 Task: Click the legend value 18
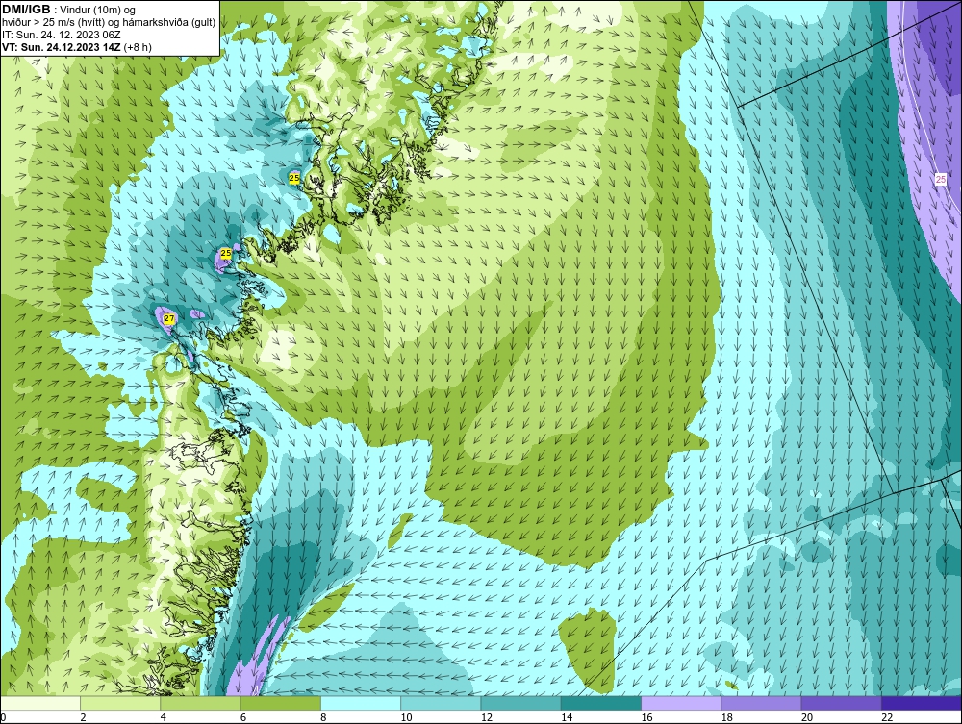tap(725, 717)
